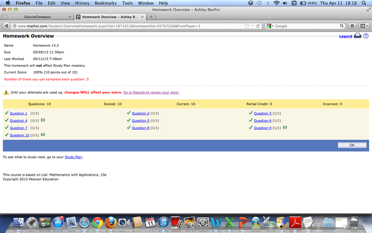Open the URL history dropdown arrow
This screenshot has height=233, width=372.
click(253, 26)
